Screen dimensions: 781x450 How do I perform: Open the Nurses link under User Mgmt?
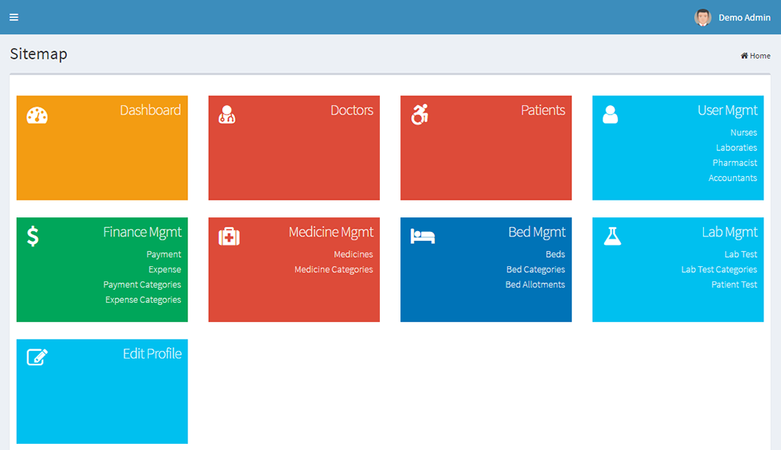click(743, 133)
